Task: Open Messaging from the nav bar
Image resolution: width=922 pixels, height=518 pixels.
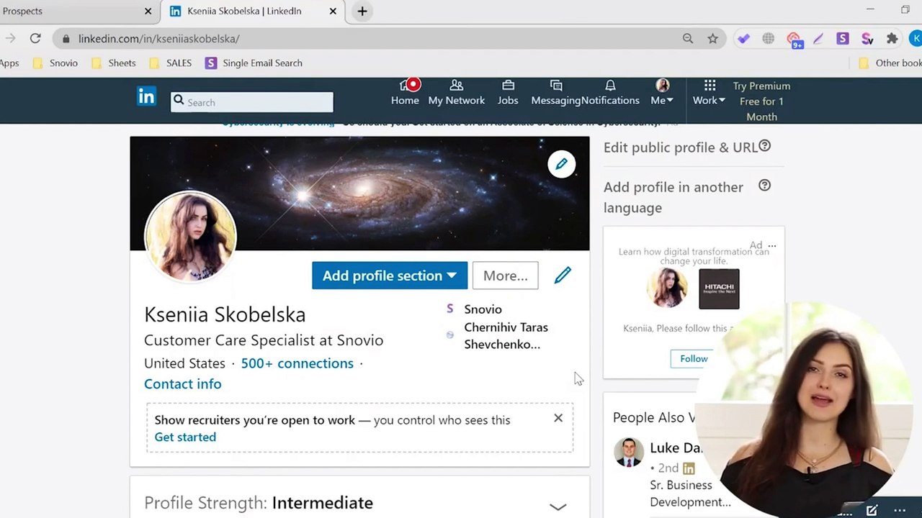Action: tap(556, 93)
